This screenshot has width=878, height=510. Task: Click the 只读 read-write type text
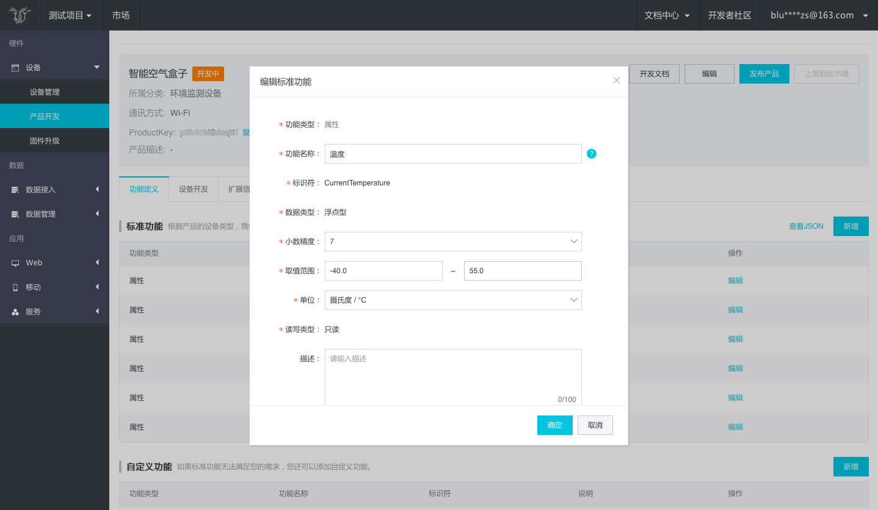tap(332, 329)
